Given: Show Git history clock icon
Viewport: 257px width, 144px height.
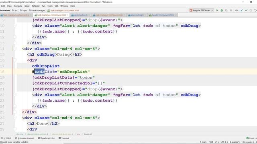Looking at the screenshot, I should pyautogui.click(x=251, y=10).
